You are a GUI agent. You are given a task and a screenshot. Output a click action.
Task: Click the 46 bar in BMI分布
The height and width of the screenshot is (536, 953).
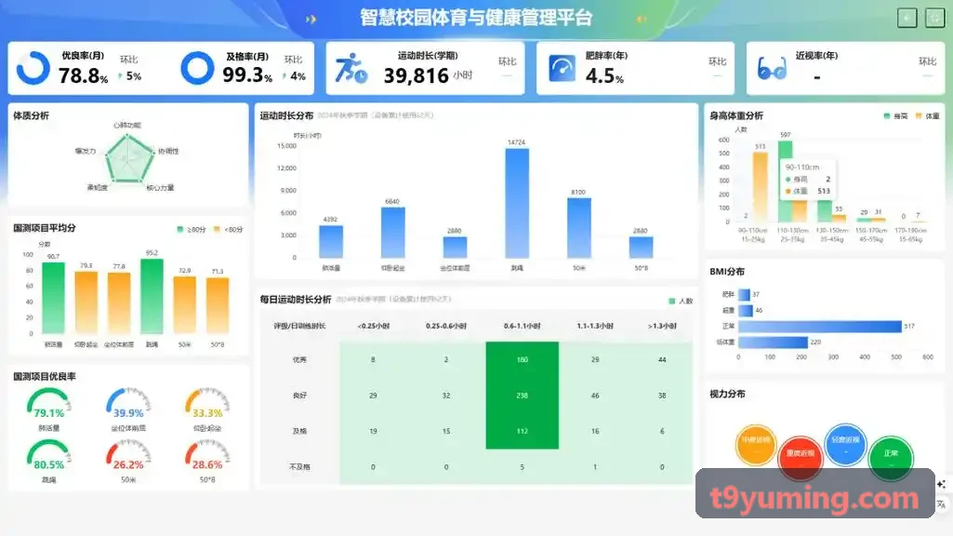pos(746,310)
